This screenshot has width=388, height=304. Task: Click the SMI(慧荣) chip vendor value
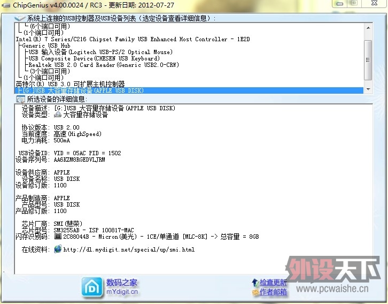point(68,224)
